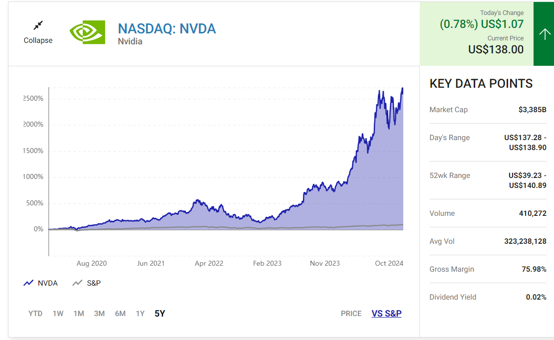
Task: Click the 1000% y-axis label
Action: 33,177
